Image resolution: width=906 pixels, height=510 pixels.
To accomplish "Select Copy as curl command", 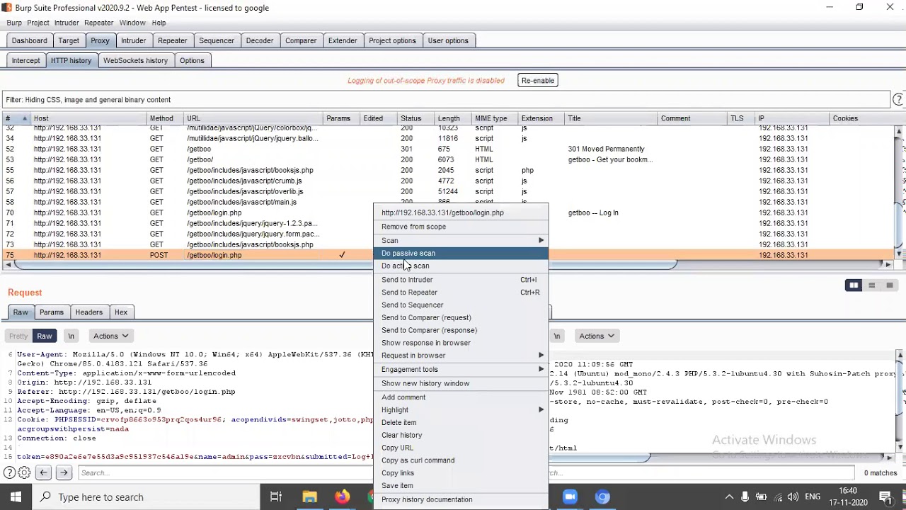I will click(x=461, y=460).
